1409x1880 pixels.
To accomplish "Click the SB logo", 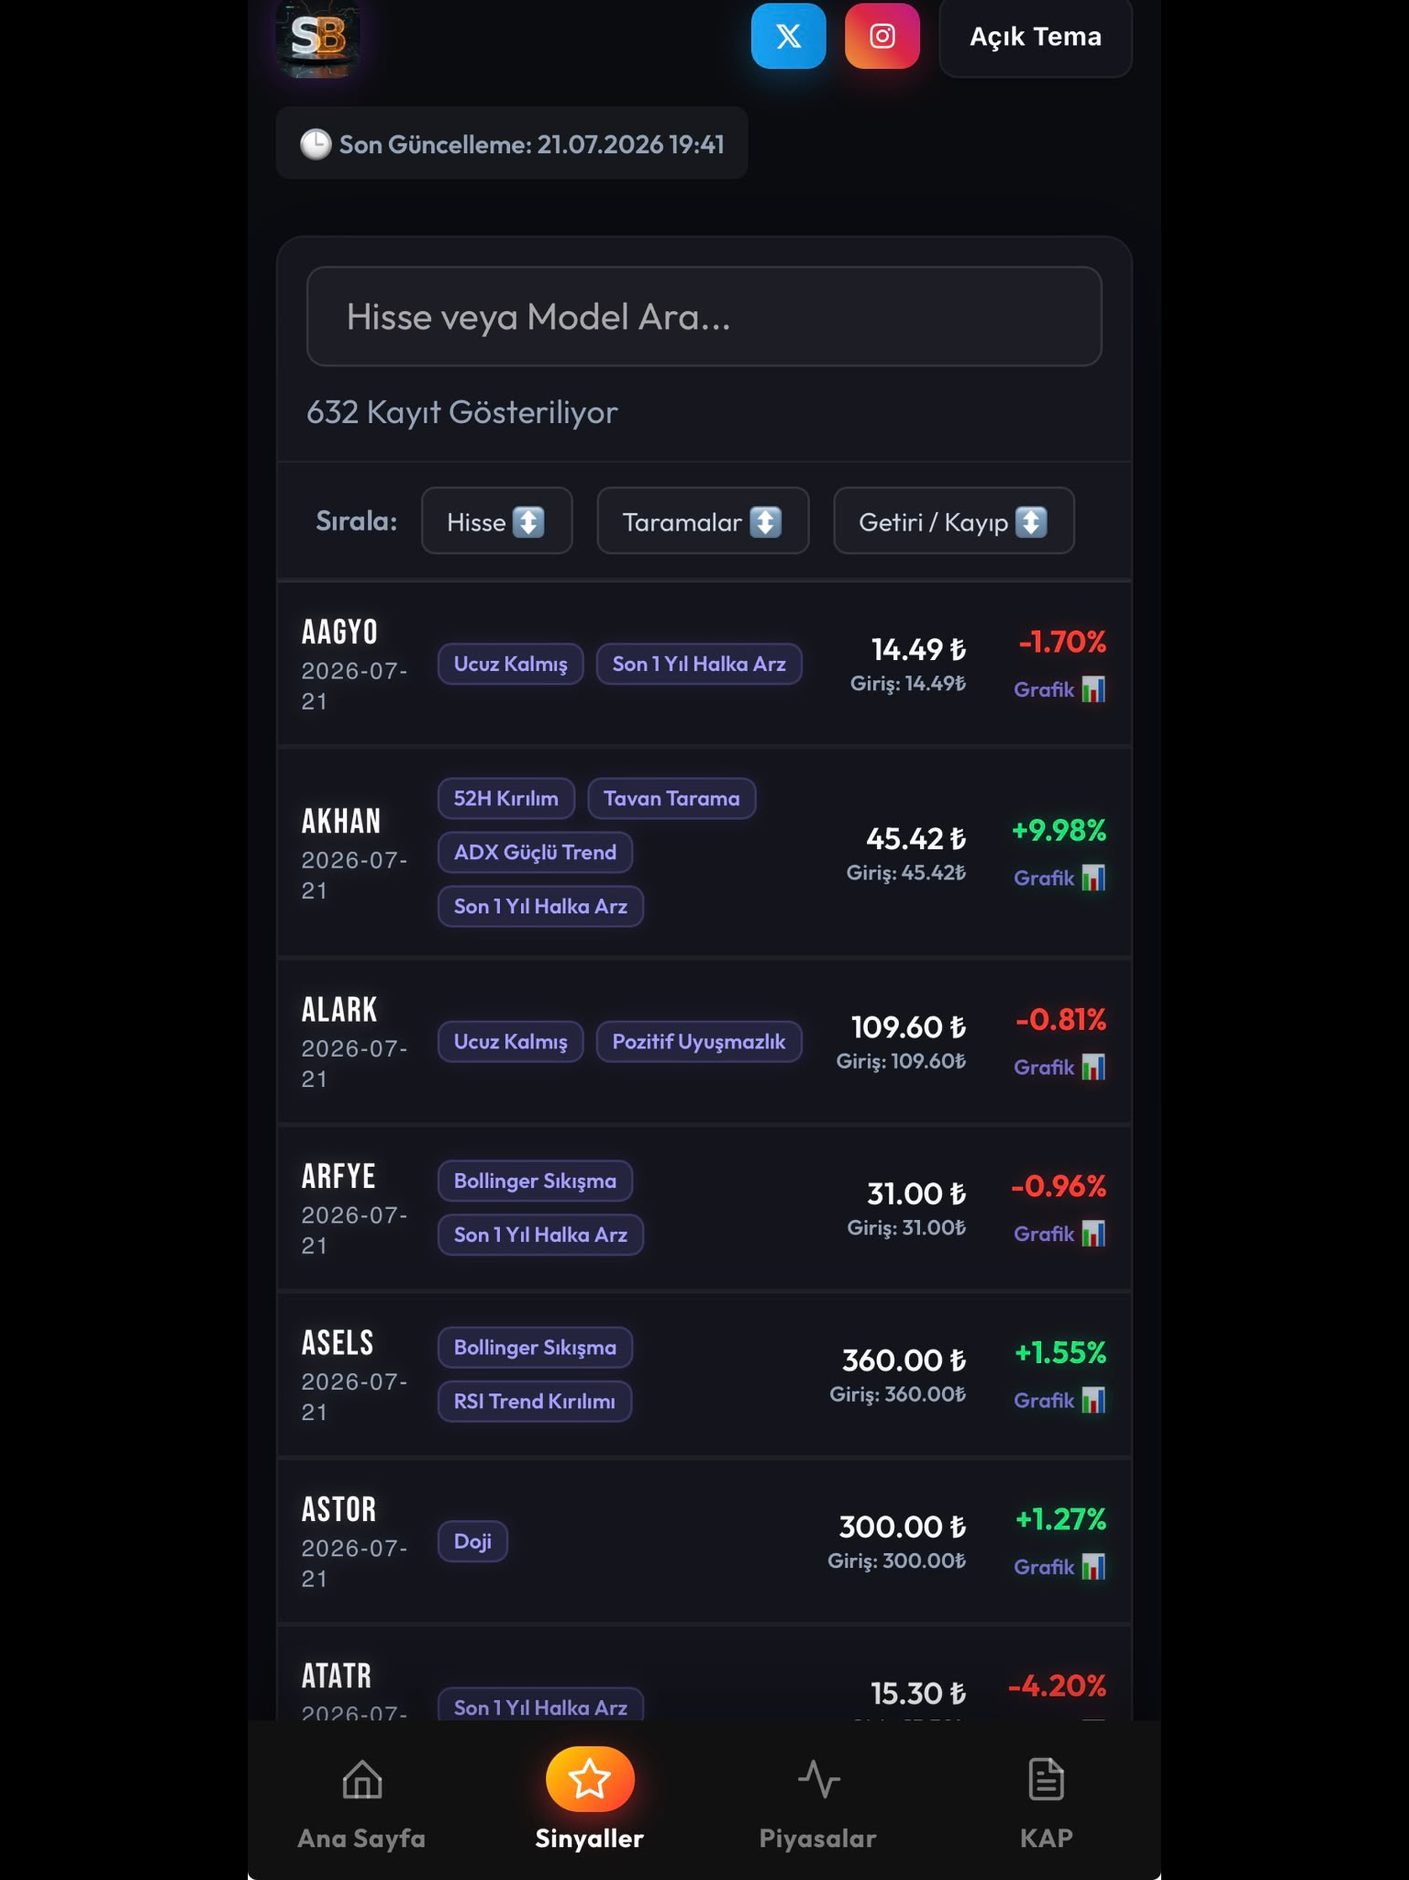I will (319, 37).
